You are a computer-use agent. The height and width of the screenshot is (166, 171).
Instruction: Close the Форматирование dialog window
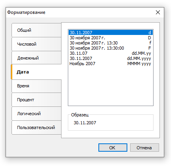pyautogui.click(x=158, y=12)
